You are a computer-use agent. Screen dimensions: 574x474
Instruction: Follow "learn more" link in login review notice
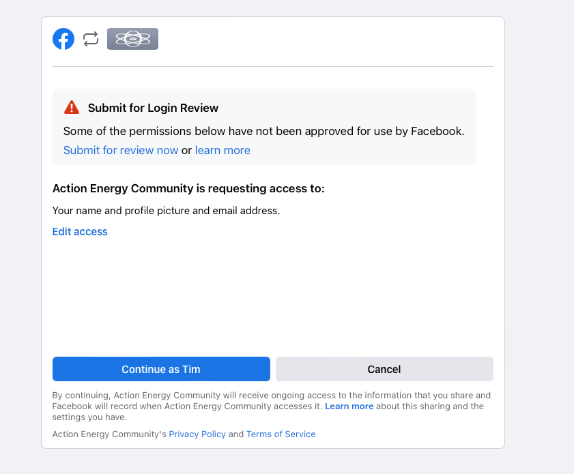[x=223, y=150]
